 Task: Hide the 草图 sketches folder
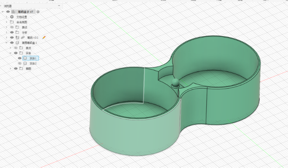coord(16,69)
